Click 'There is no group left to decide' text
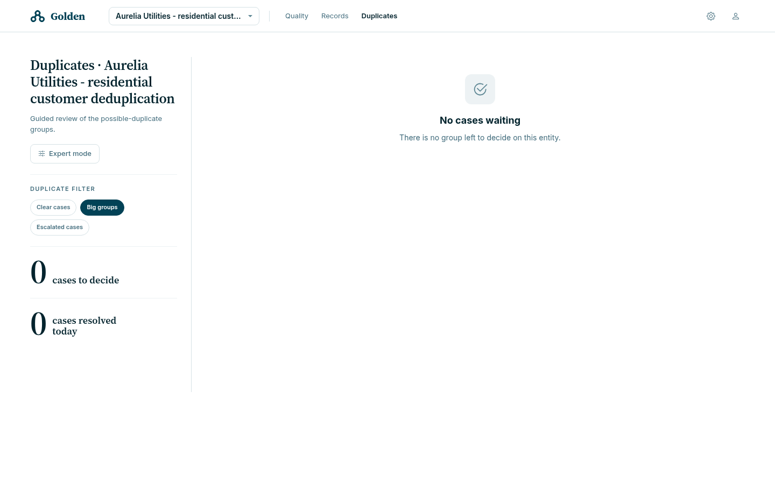 tap(480, 138)
